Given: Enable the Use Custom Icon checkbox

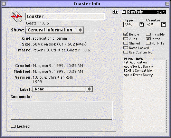Looking at the screenshot, I should (x=126, y=52).
